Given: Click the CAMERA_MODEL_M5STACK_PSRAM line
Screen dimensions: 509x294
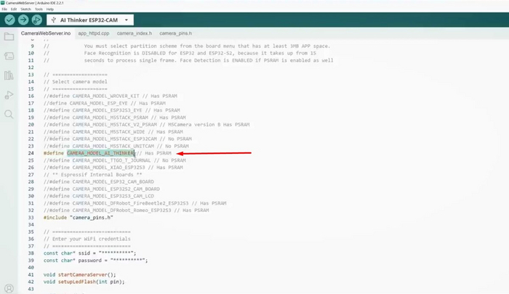Looking at the screenshot, I should pos(115,118).
